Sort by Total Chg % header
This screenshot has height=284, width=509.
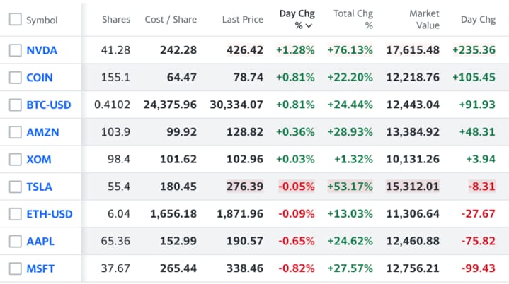(355, 19)
